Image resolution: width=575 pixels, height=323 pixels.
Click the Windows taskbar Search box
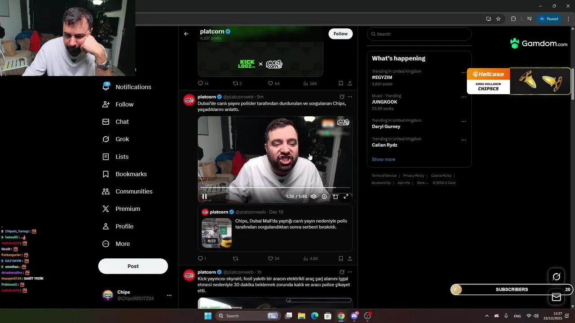[248, 316]
